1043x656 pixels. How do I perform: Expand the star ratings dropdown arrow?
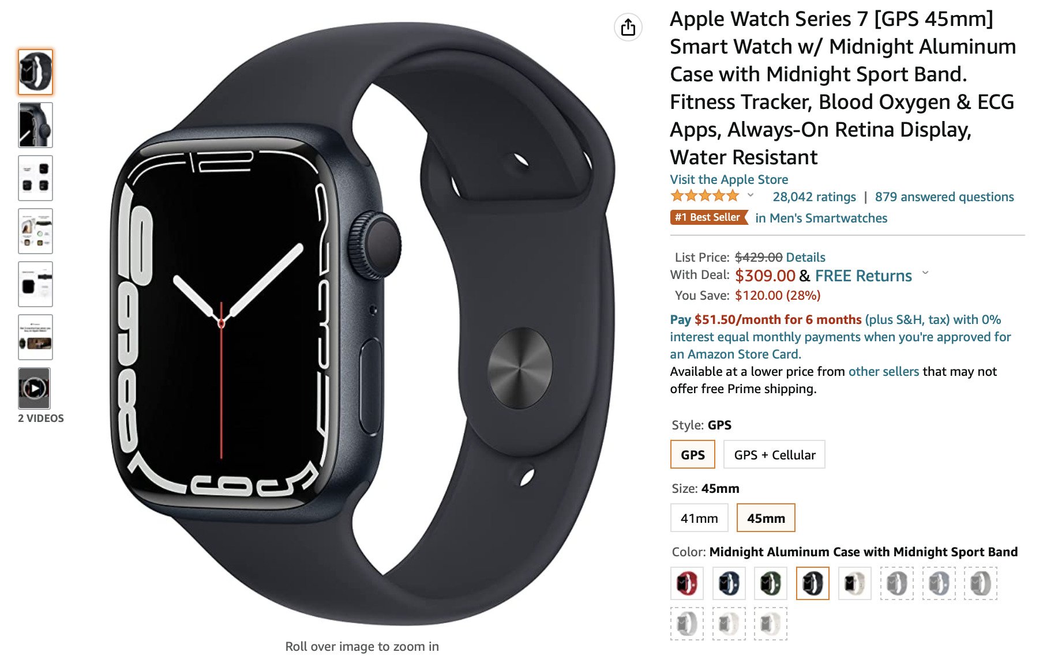coord(751,195)
